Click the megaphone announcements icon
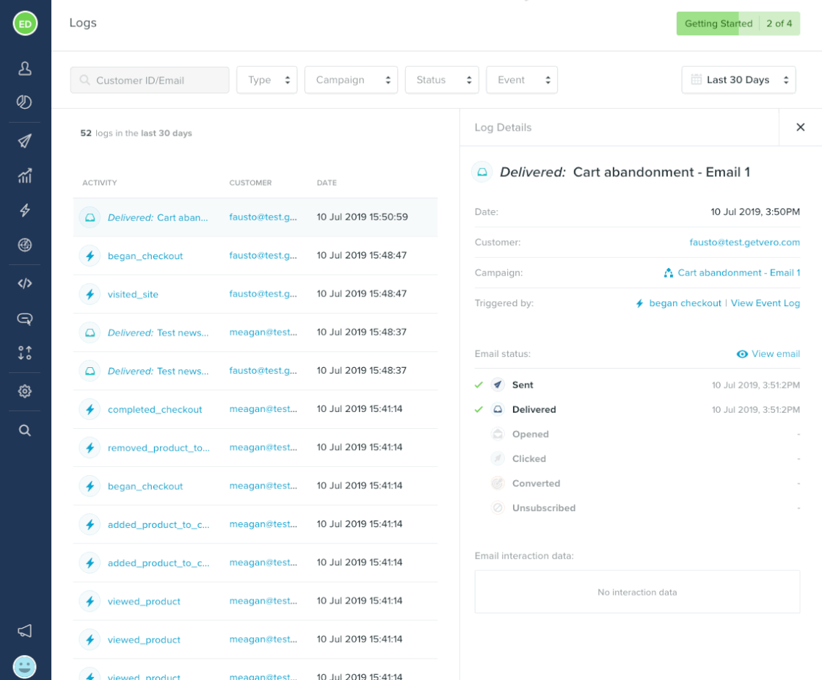Screen dimensions: 822x680 (x=25, y=631)
